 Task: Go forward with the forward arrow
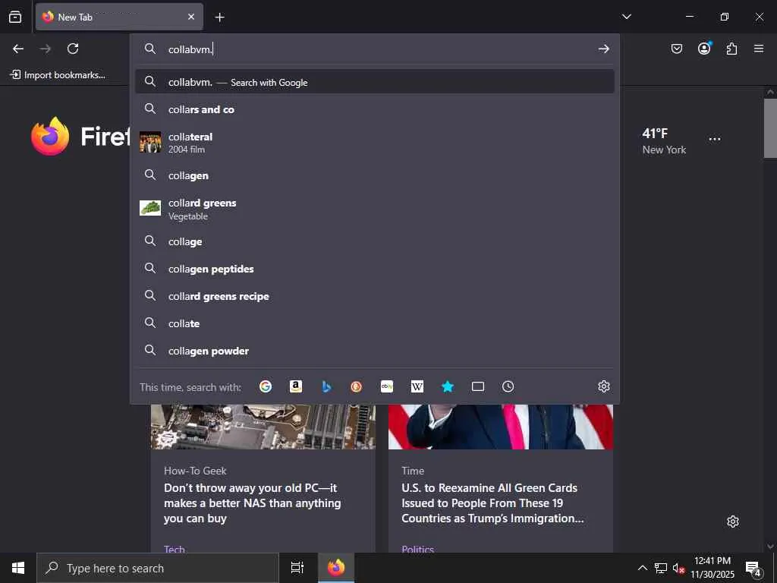tap(45, 49)
